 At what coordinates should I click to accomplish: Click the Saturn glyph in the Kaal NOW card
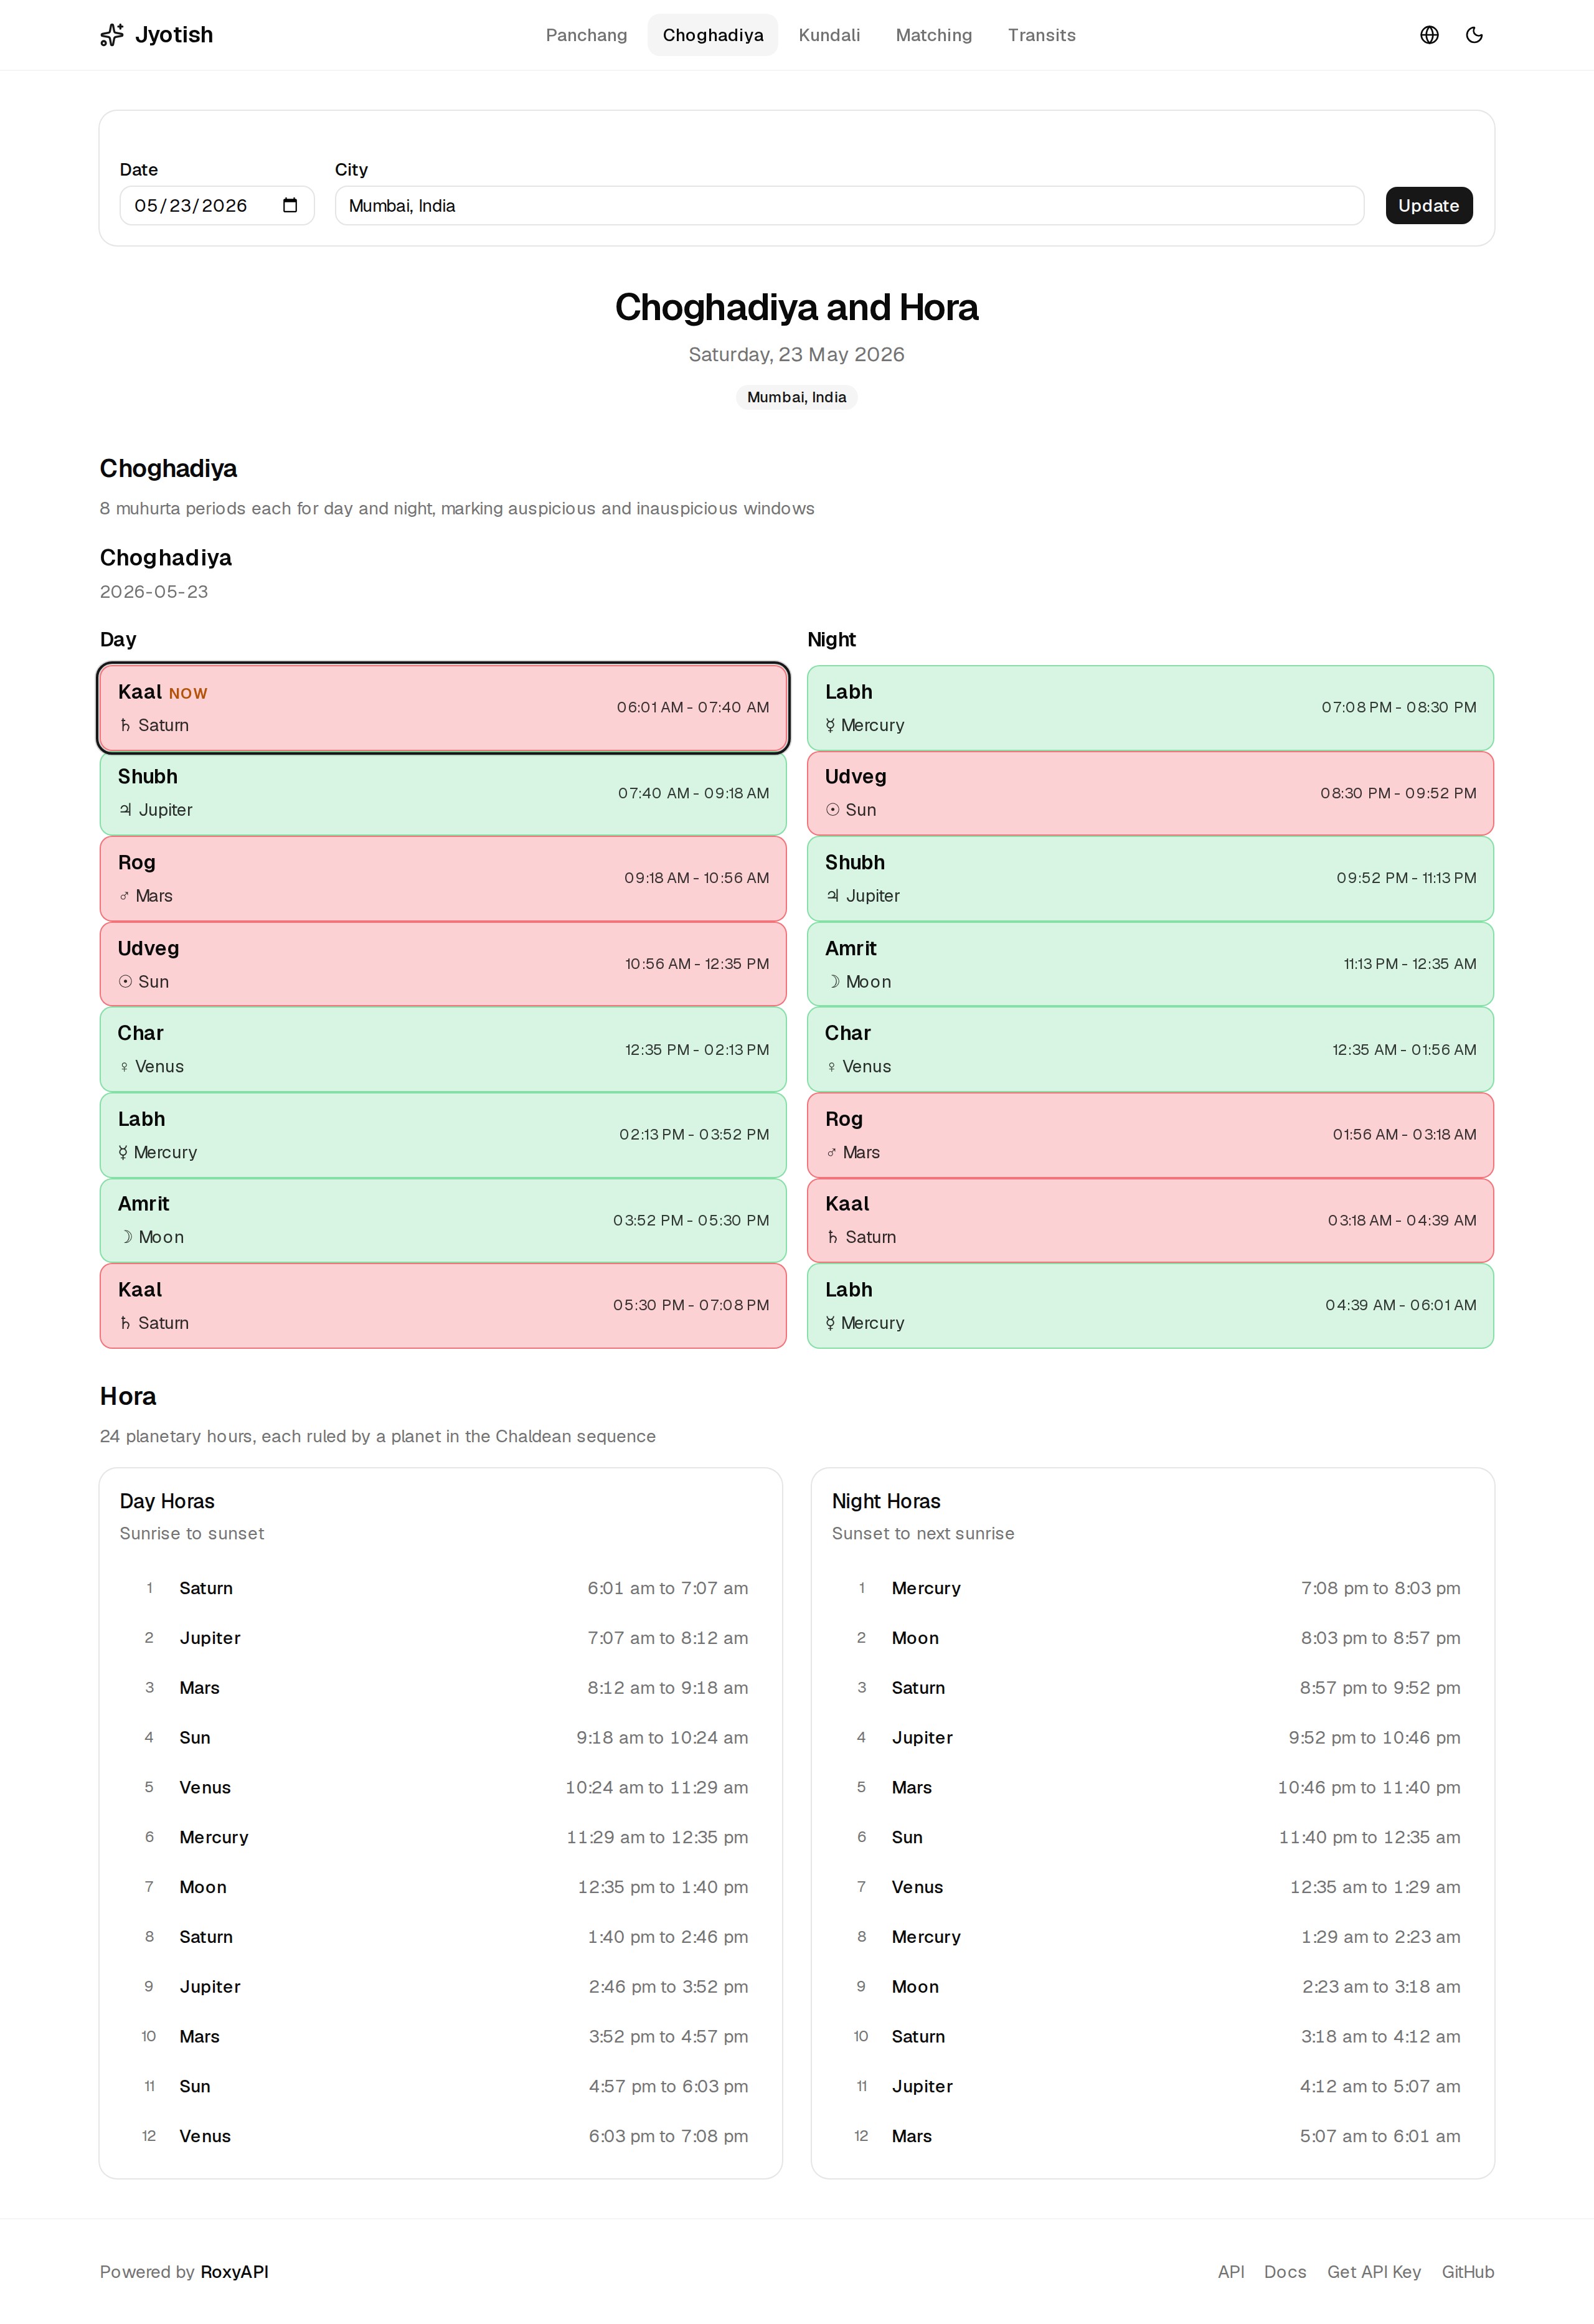[x=125, y=725]
